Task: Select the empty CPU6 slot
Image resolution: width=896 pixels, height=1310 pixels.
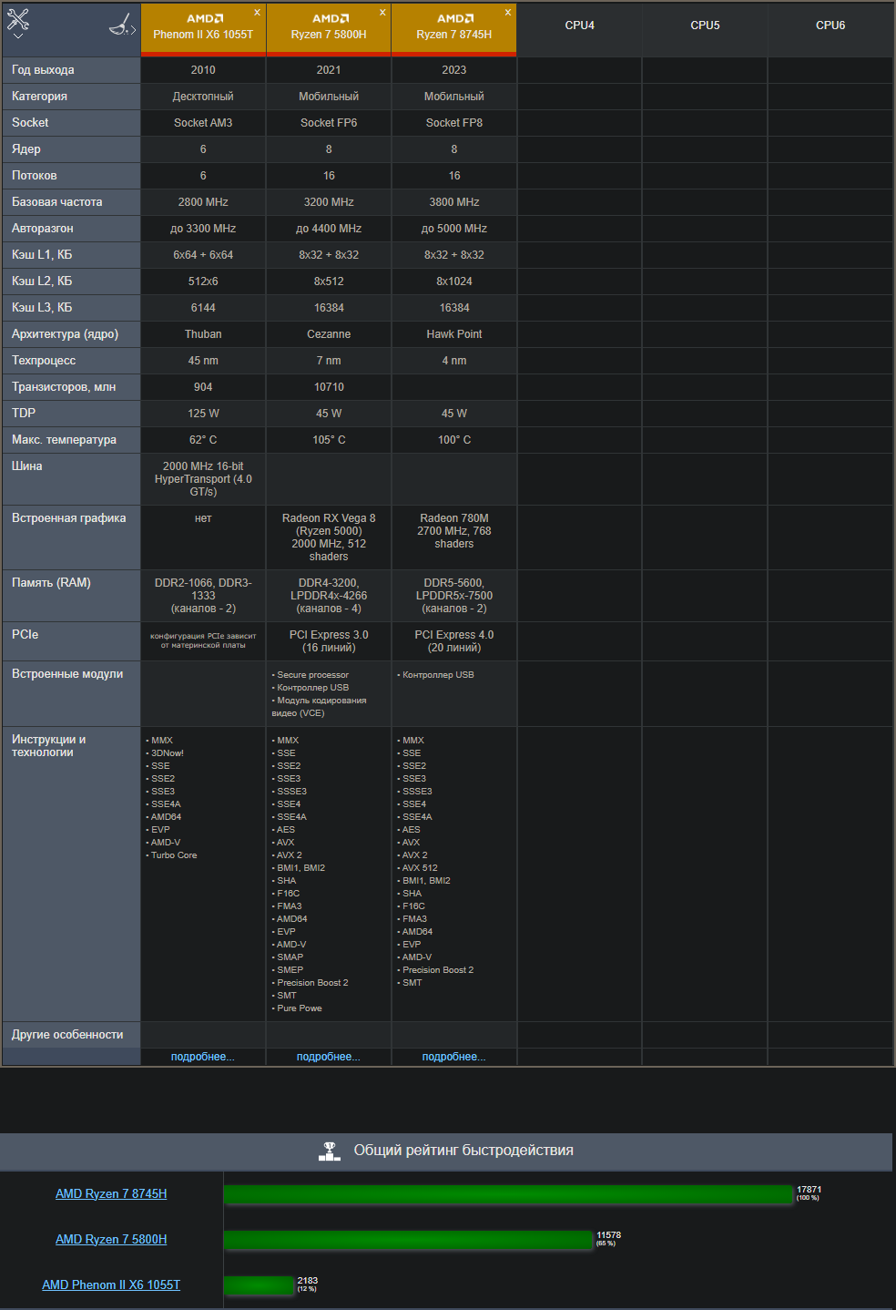Action: 830,26
